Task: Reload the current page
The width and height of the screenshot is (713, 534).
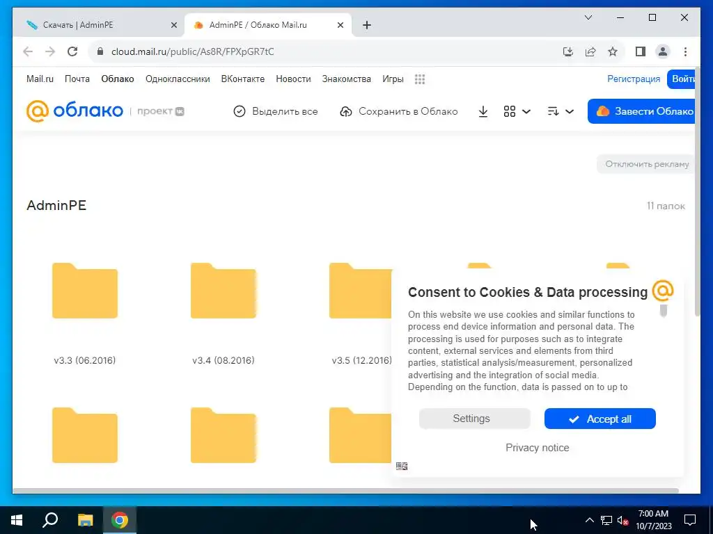Action: [x=72, y=51]
